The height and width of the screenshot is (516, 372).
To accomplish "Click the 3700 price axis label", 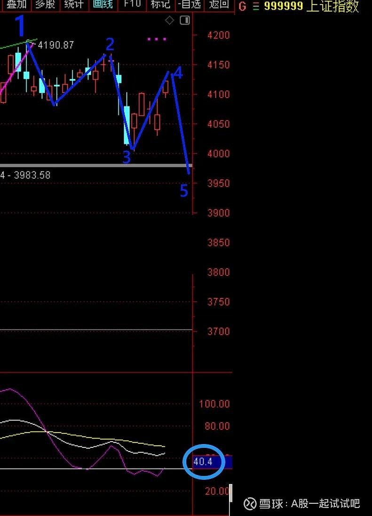I will [218, 332].
